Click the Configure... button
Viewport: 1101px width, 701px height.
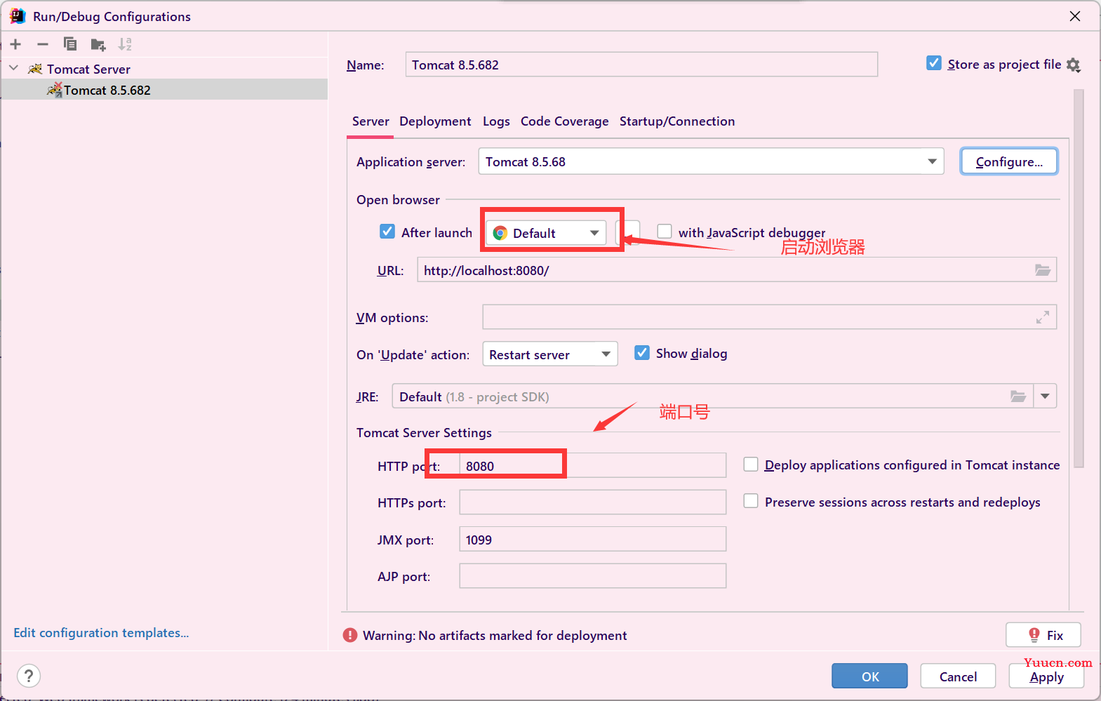coord(1009,161)
